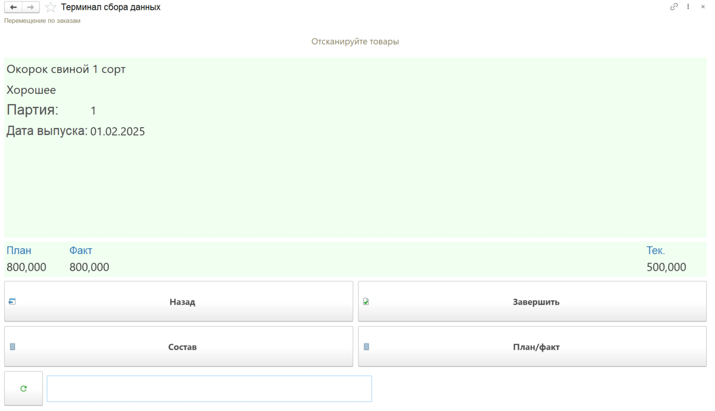Click the Отсканируйте товары prompt text
This screenshot has width=715, height=411.
pyautogui.click(x=355, y=41)
